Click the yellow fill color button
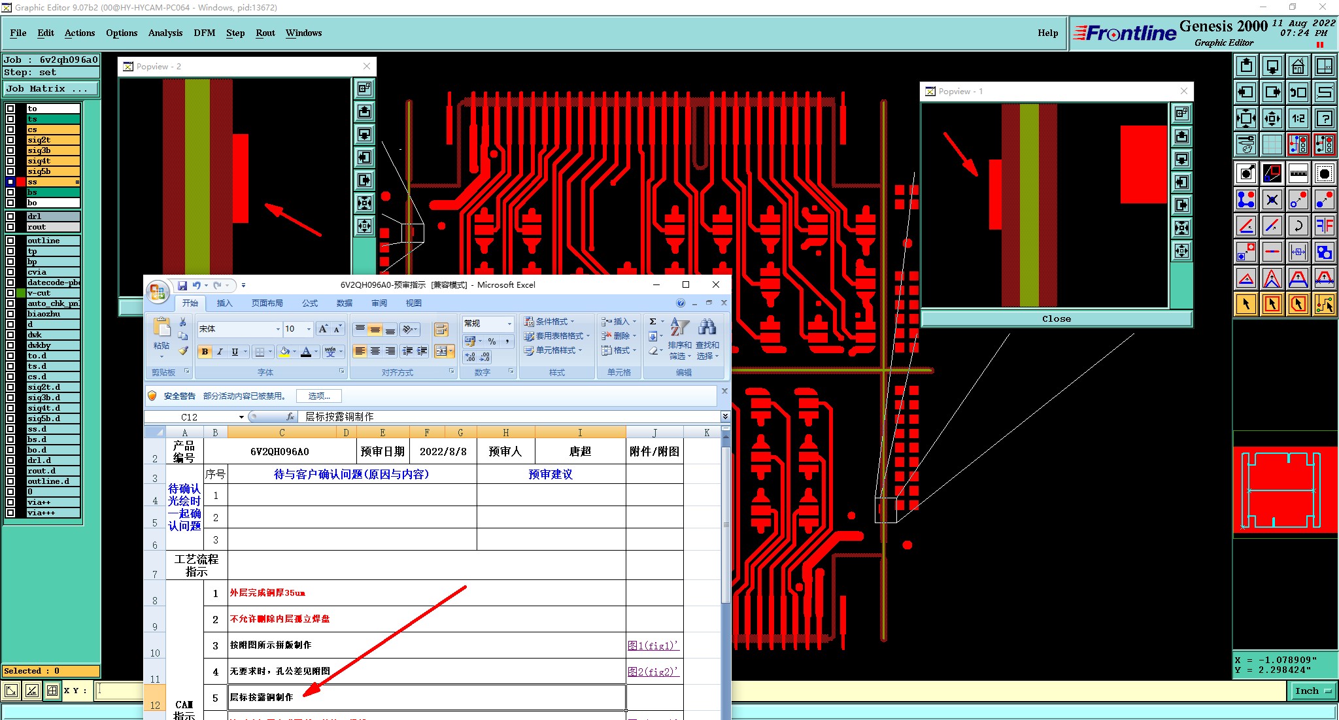The image size is (1339, 720). tap(284, 352)
